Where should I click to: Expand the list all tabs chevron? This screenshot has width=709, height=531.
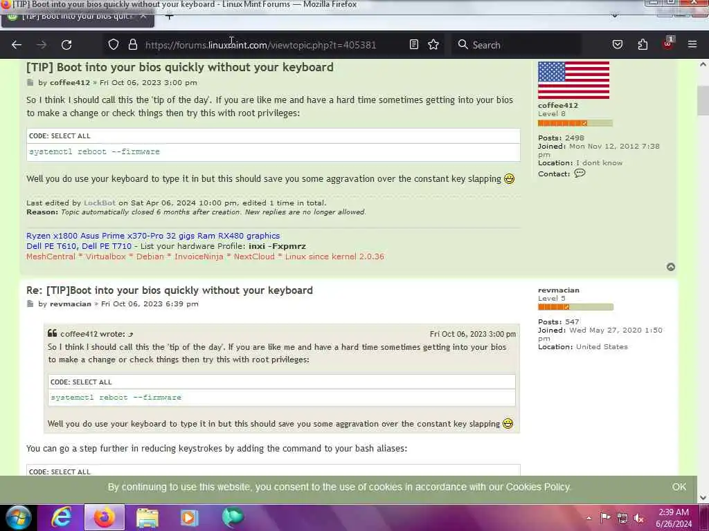point(615,16)
